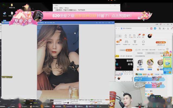This screenshot has width=173, height=108.
Task: Toggle the orange heart follow button
Action: coord(129,50)
